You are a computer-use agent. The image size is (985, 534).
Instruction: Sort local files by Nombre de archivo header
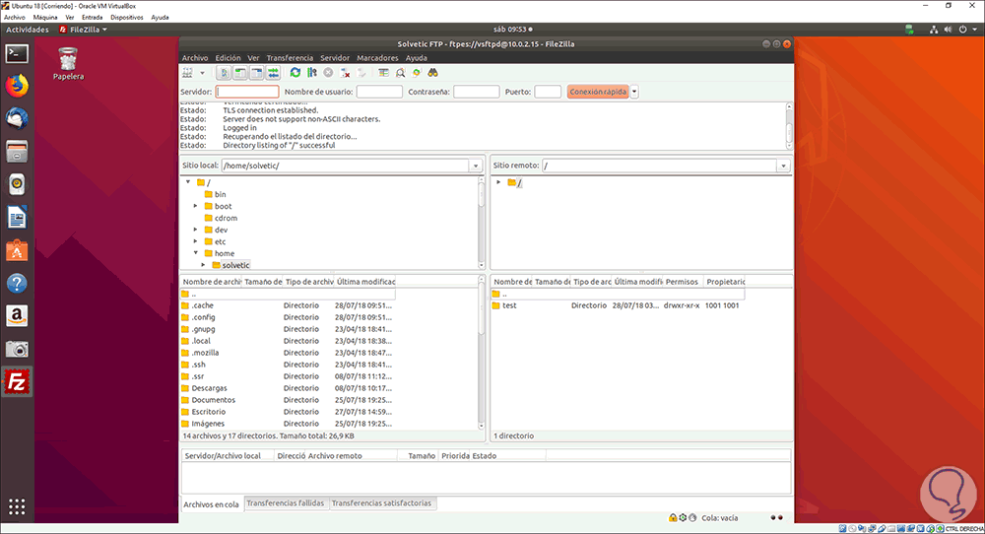[x=211, y=282]
